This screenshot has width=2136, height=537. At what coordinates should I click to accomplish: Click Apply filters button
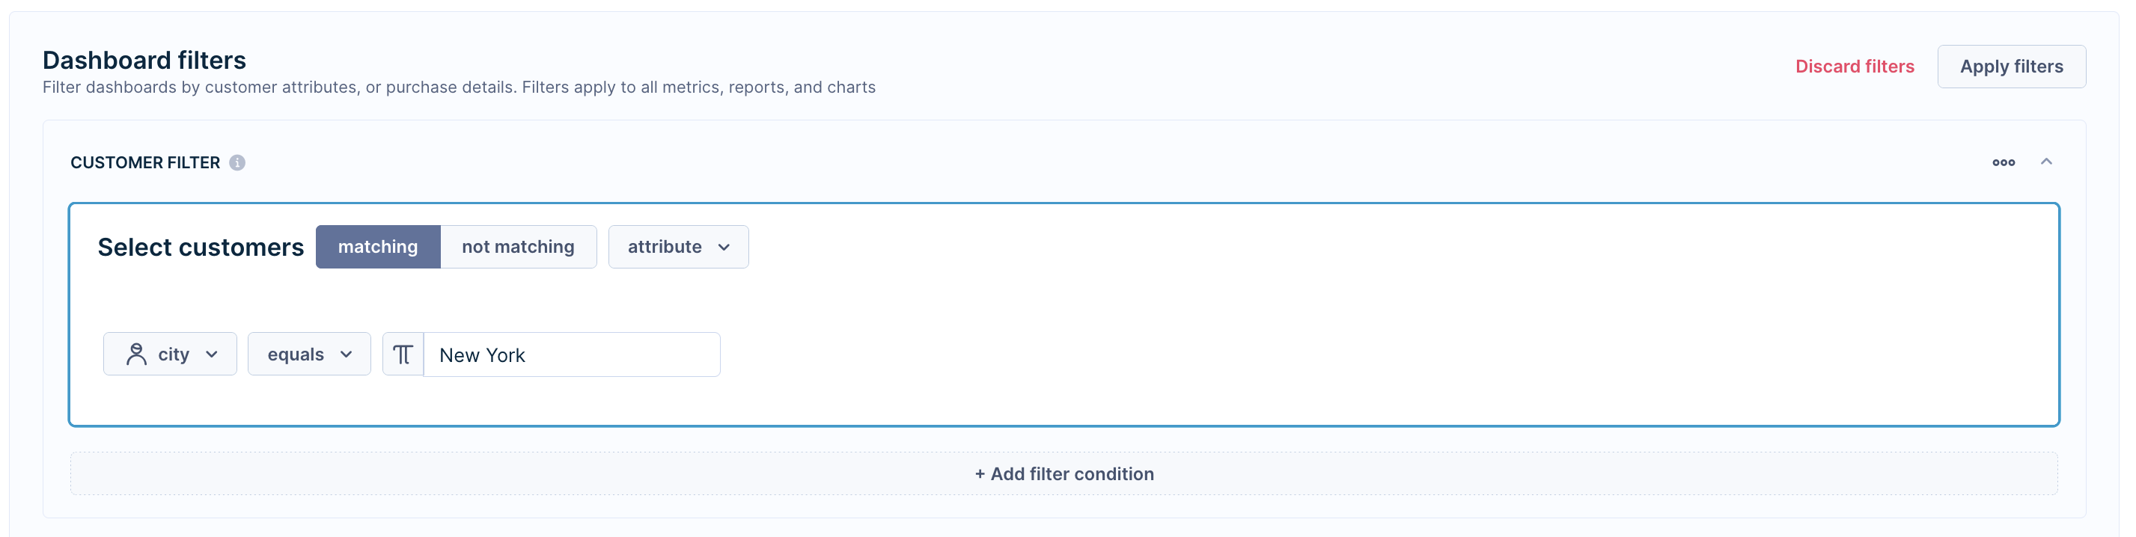click(2012, 67)
